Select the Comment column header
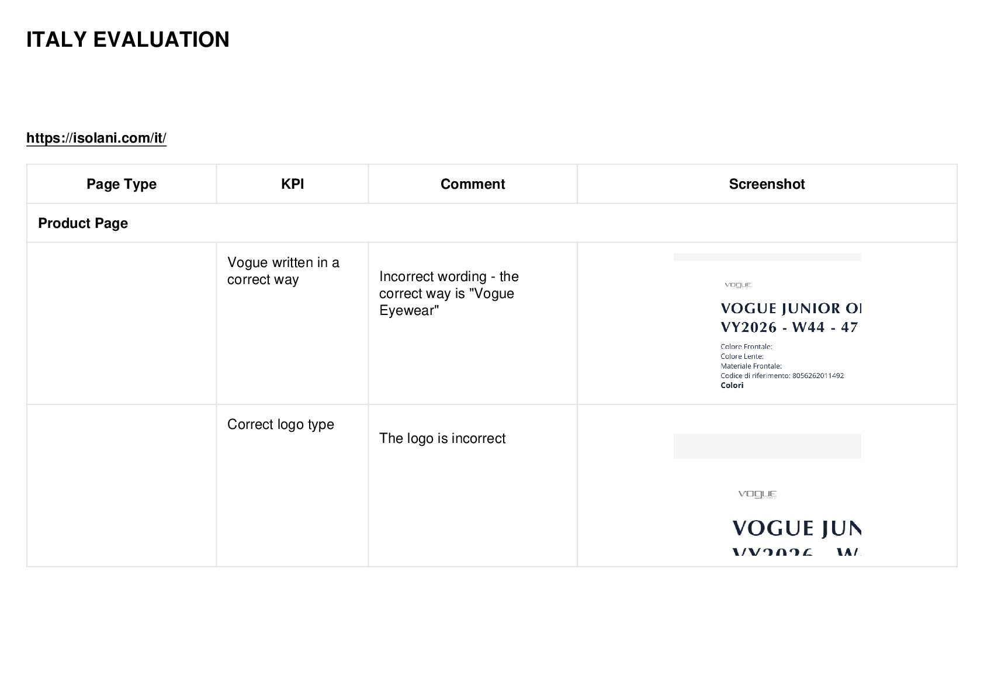This screenshot has width=984, height=696. [473, 184]
